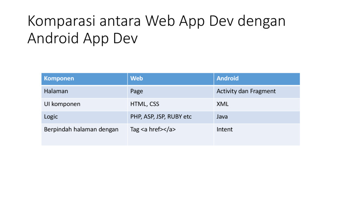Select the 'Android' header cell

(257, 79)
